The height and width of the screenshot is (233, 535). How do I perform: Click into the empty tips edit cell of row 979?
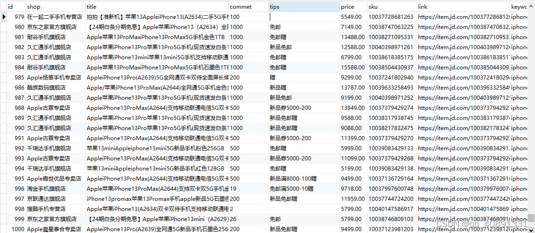pos(304,17)
